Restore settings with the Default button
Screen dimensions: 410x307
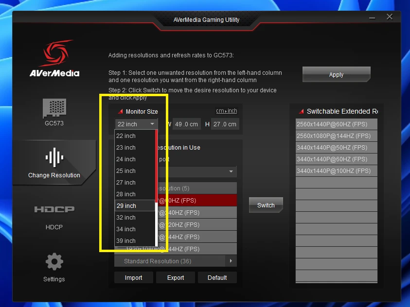217,277
